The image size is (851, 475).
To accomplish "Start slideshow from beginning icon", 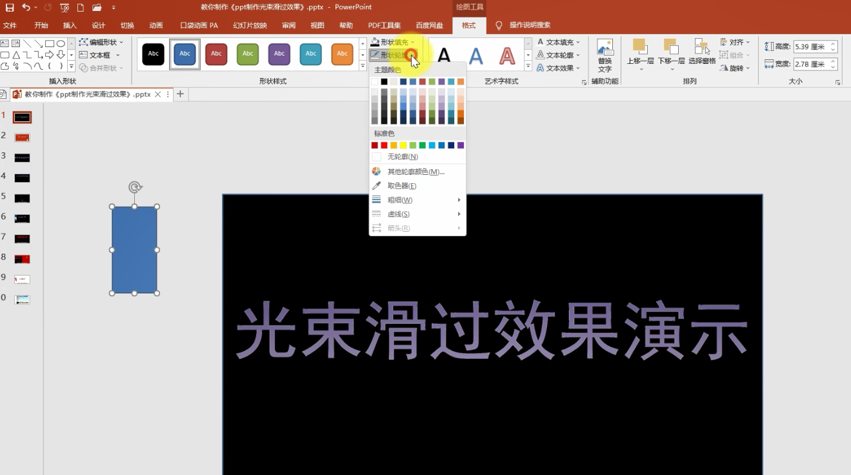I will coord(65,8).
